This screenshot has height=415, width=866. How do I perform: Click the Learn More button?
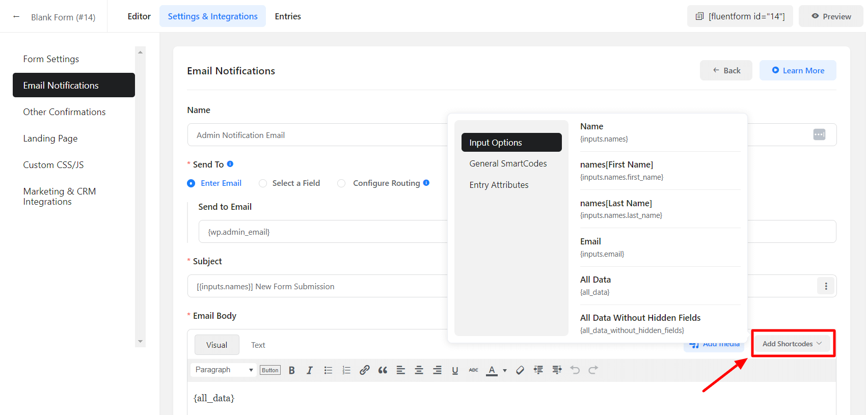coord(797,70)
